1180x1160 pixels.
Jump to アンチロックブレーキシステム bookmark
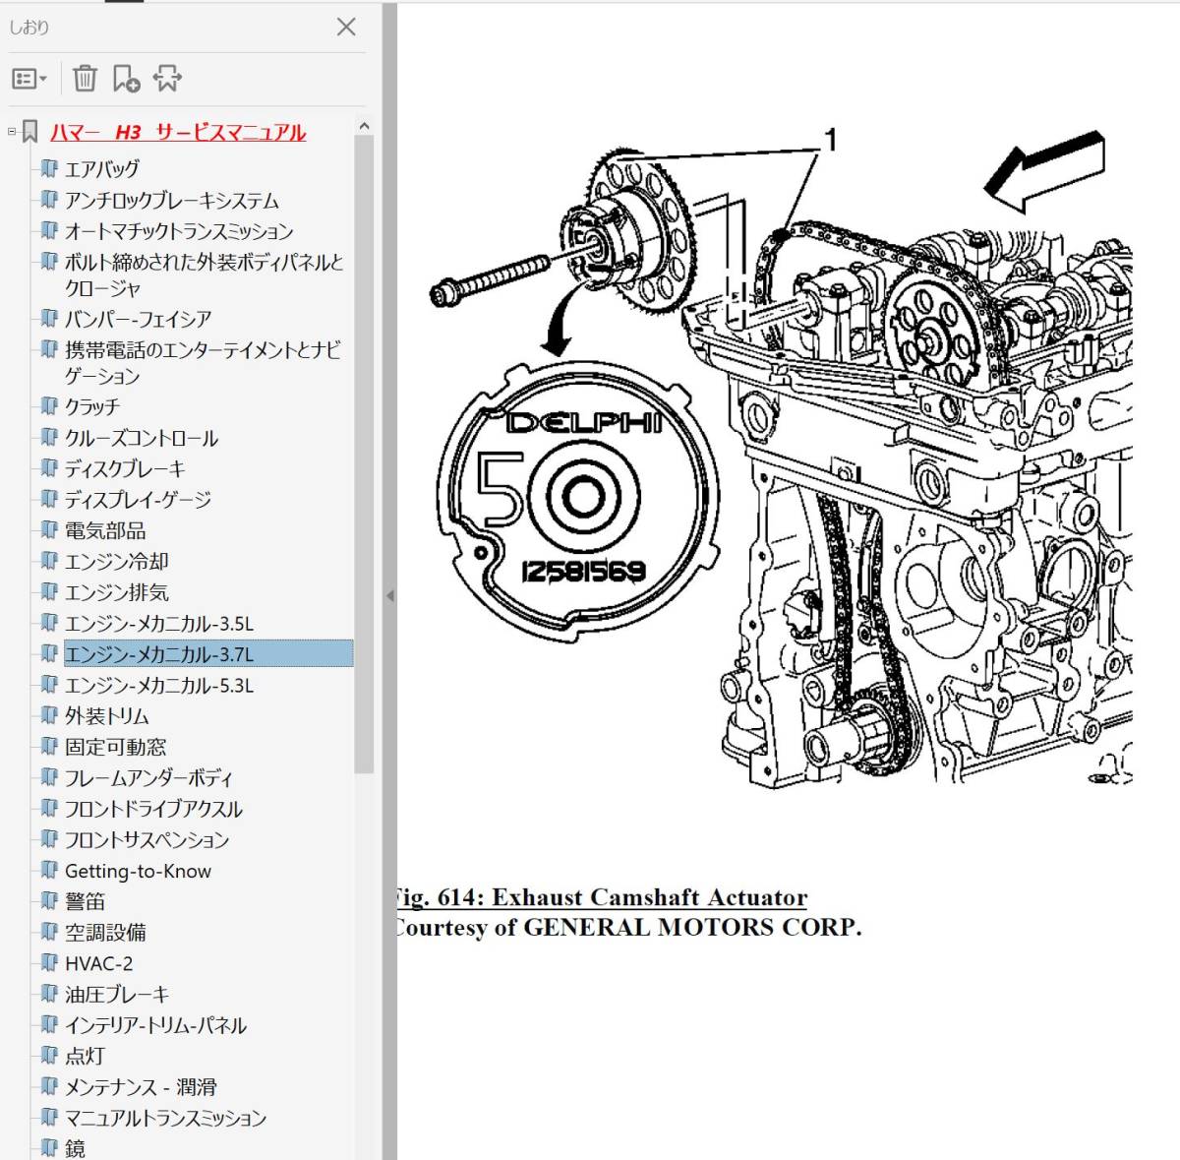(x=172, y=201)
